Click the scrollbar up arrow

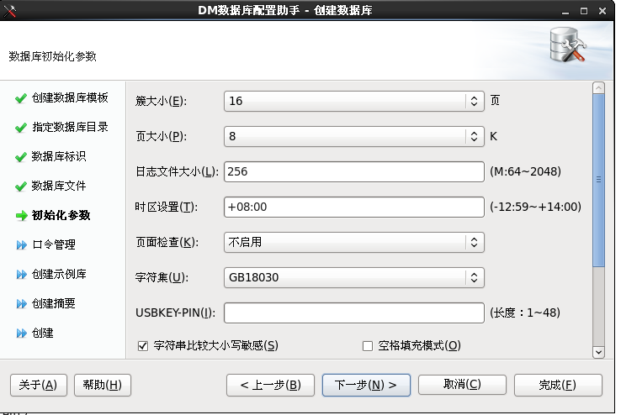(598, 87)
